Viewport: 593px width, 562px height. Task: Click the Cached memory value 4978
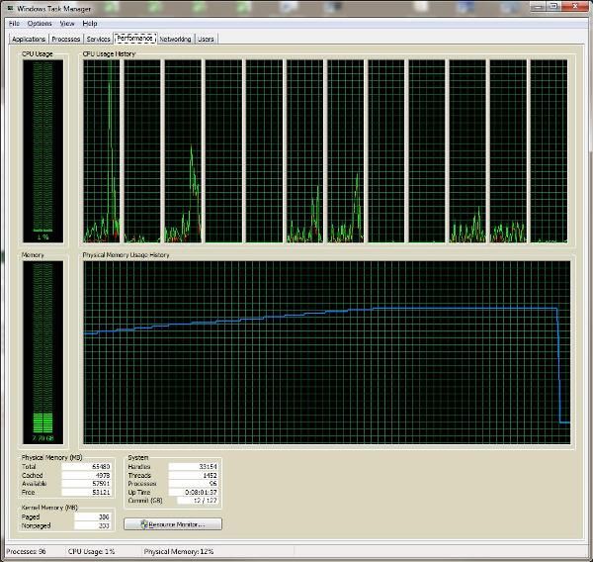pyautogui.click(x=86, y=475)
